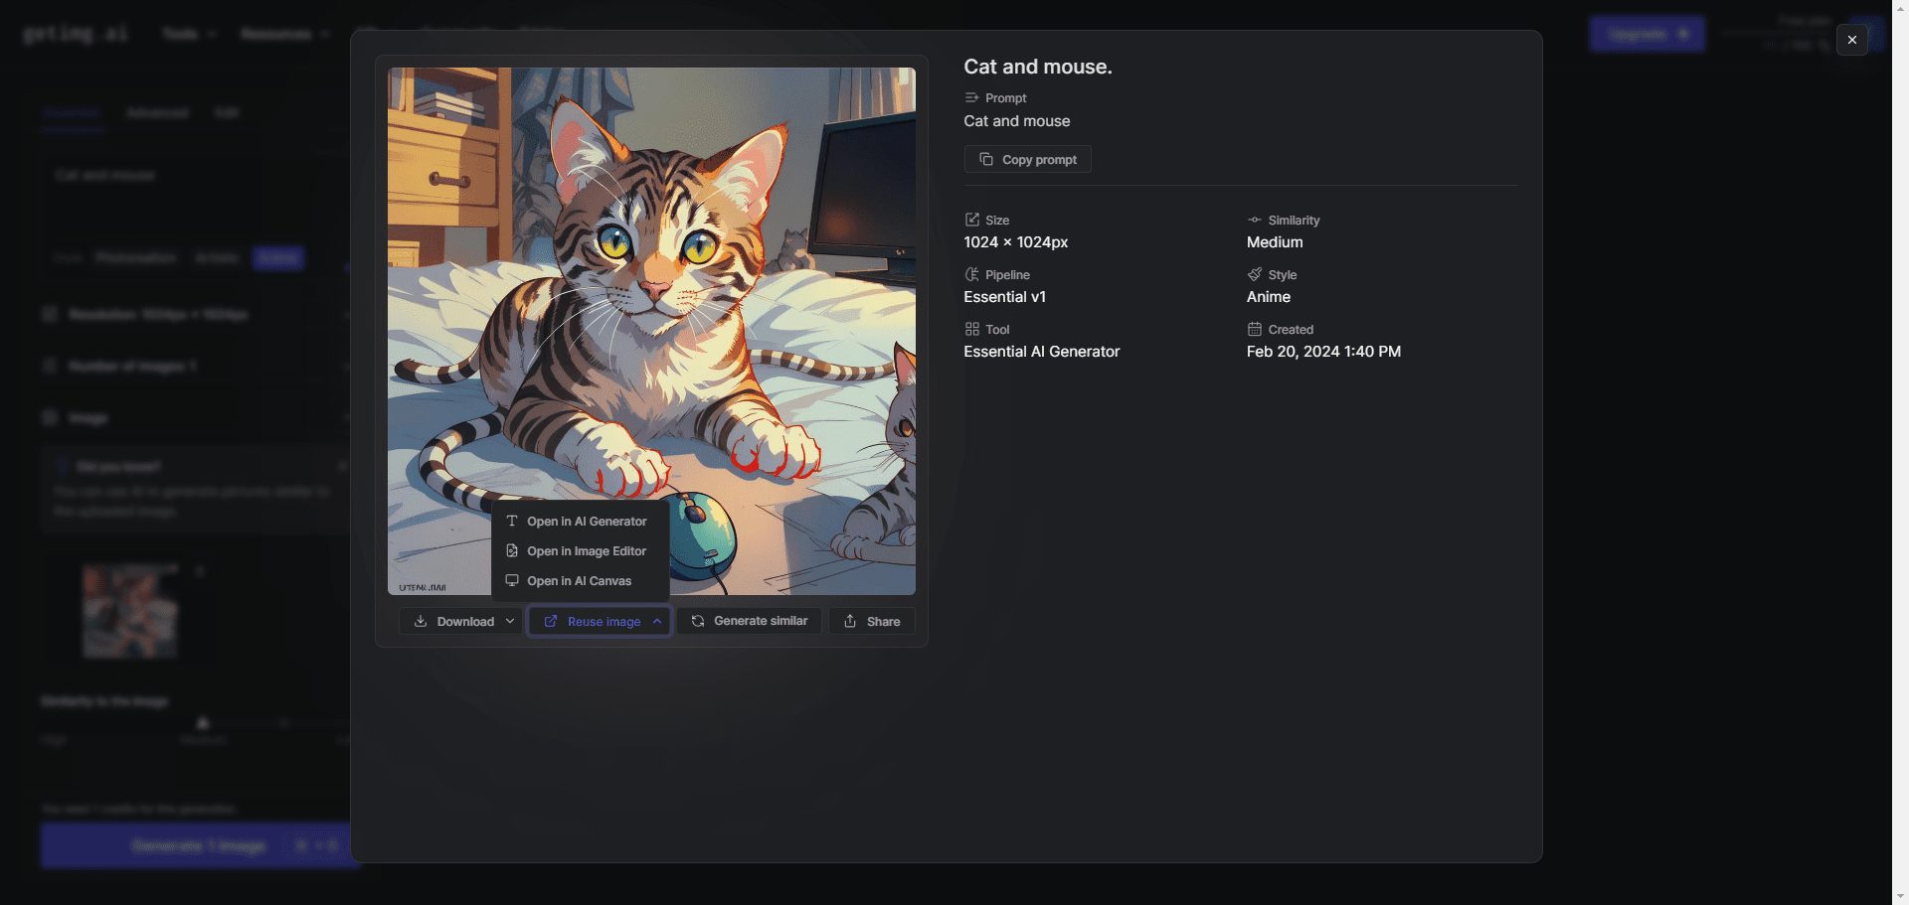Image resolution: width=1909 pixels, height=905 pixels.
Task: Click the blurred Upgrade button behind dialog
Action: point(1647,34)
